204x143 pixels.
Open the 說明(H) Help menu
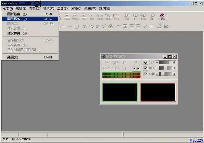(105, 9)
